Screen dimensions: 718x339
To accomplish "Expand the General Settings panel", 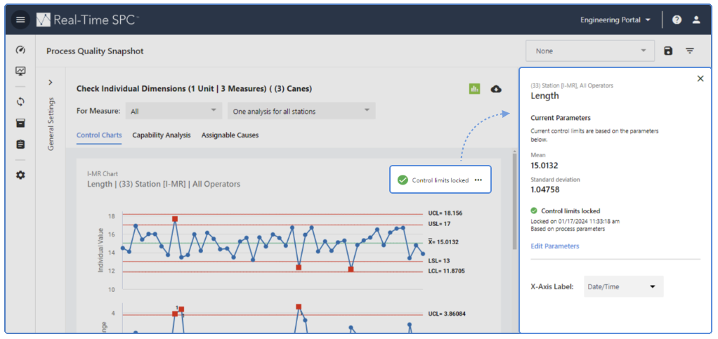I will (x=51, y=82).
